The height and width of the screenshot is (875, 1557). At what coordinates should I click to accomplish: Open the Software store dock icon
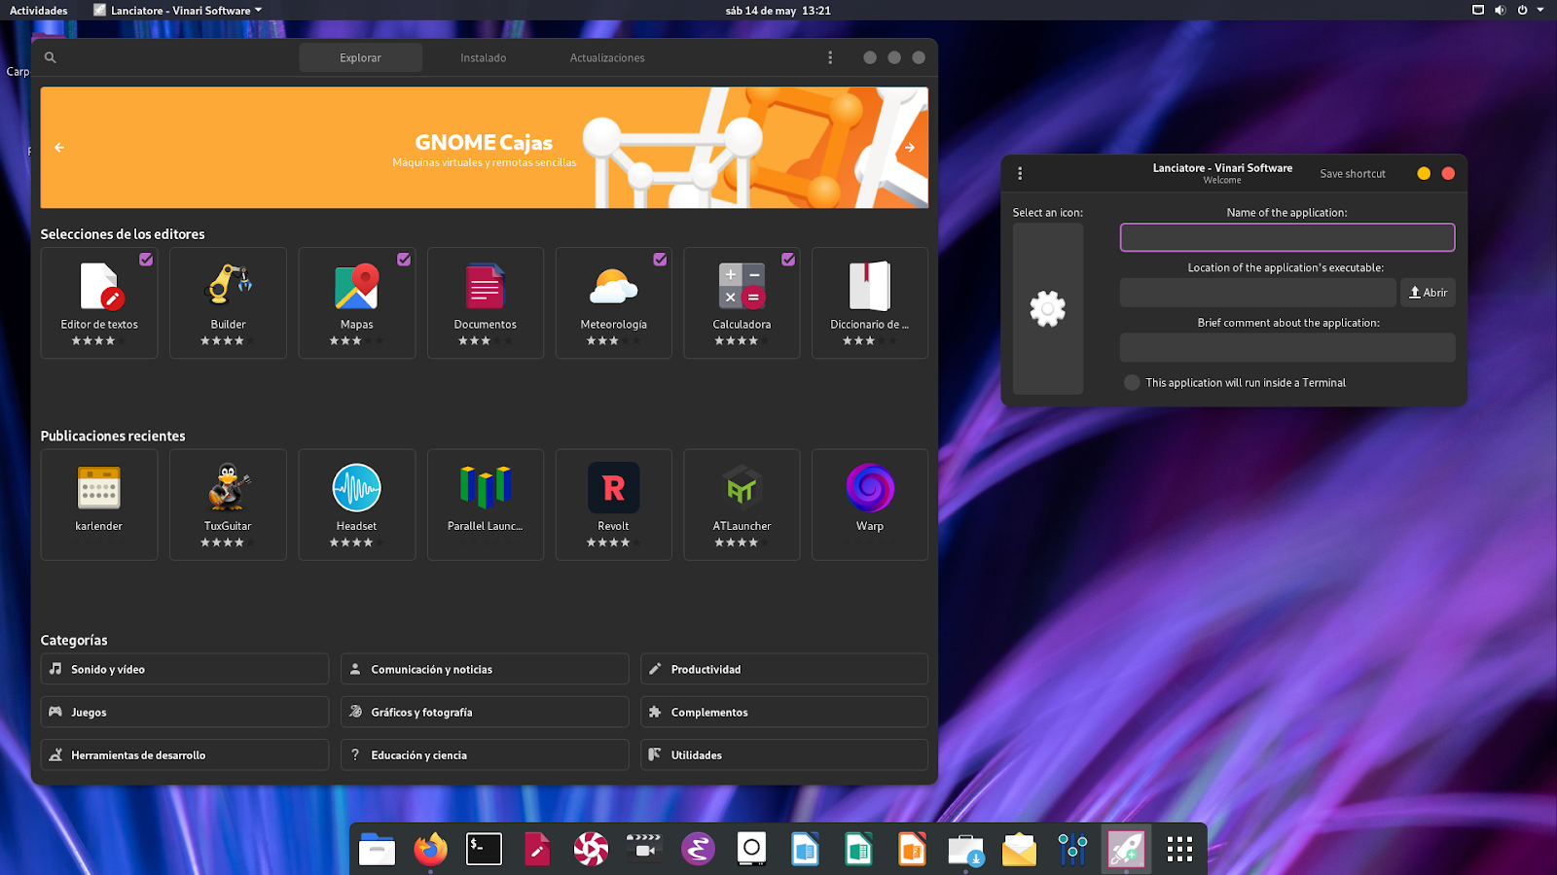coord(965,850)
